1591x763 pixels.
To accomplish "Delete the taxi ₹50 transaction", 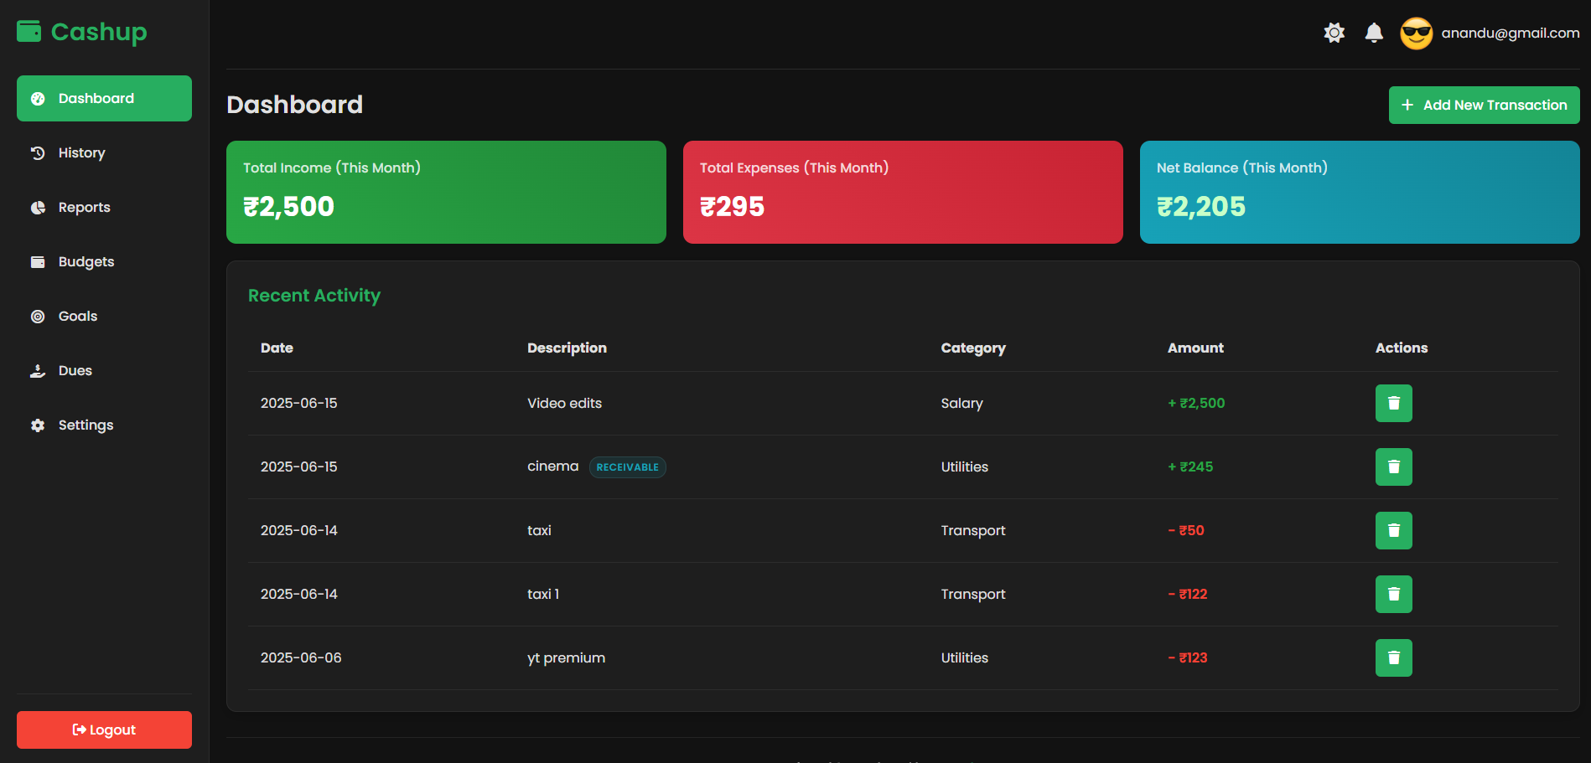I will point(1393,530).
